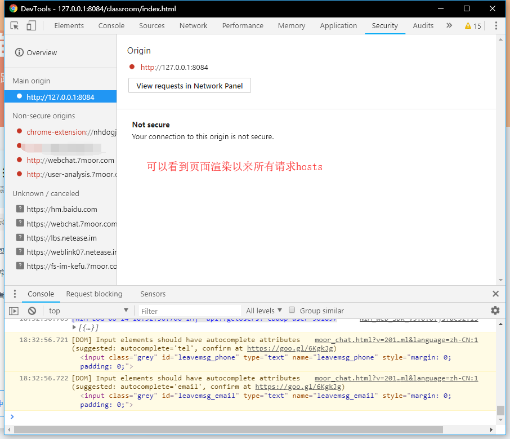Click the Overview info icon
The height and width of the screenshot is (439, 510).
point(19,52)
